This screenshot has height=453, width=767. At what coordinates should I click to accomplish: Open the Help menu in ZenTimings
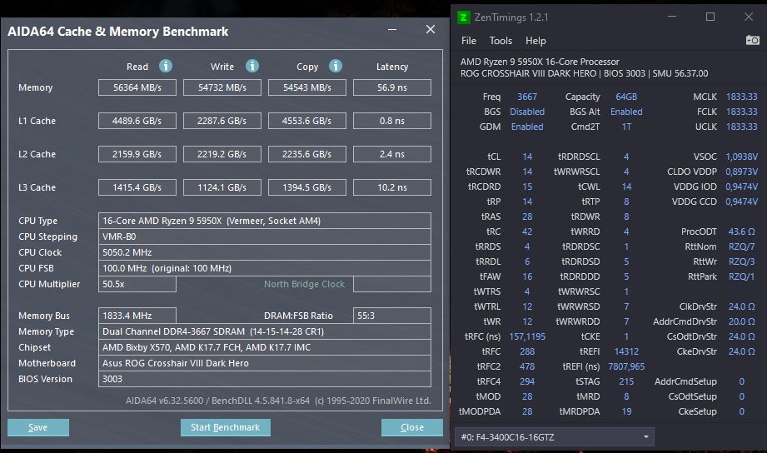pyautogui.click(x=535, y=41)
